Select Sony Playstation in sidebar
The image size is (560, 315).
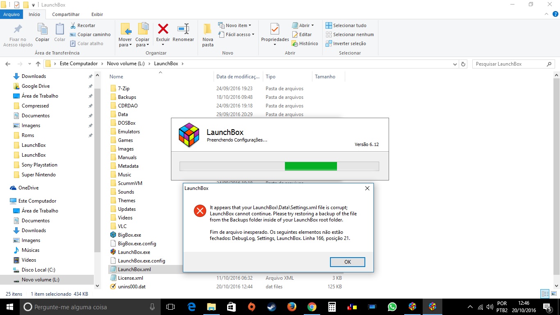click(39, 165)
